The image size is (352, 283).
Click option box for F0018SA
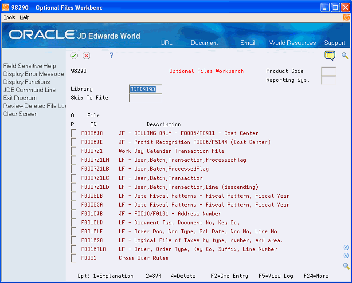click(74, 240)
